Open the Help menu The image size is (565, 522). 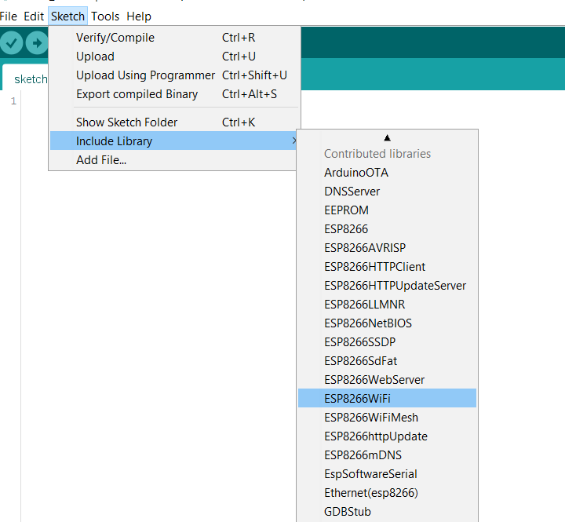click(x=139, y=16)
